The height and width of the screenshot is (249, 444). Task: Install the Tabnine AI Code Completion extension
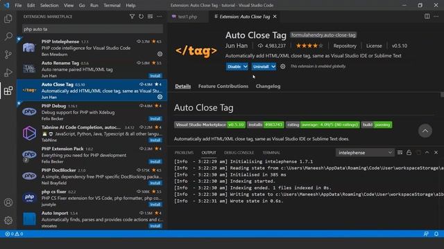coord(155,140)
